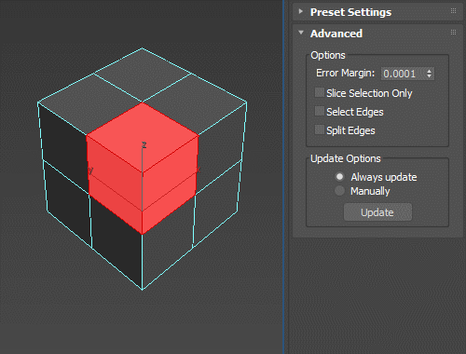Click the Advanced rollout grip handle
Screen dimensions: 466x354
tap(453, 33)
